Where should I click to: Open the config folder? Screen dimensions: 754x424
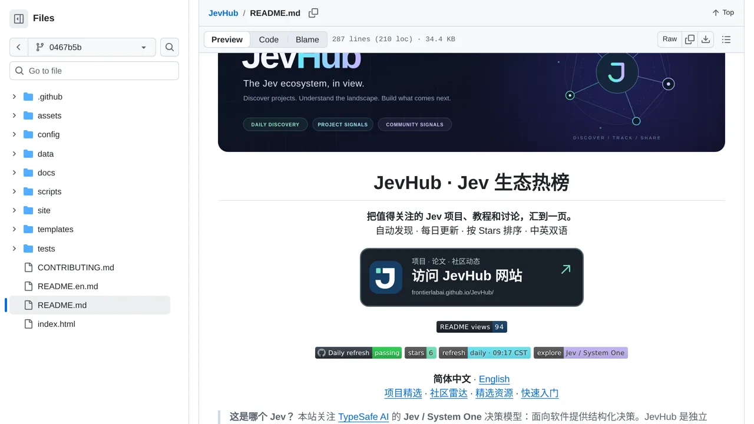tap(48, 134)
